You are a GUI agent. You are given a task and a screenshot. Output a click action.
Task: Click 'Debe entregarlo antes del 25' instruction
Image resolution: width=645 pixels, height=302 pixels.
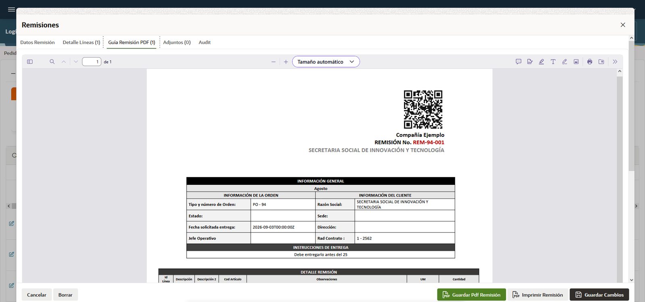click(x=320, y=254)
